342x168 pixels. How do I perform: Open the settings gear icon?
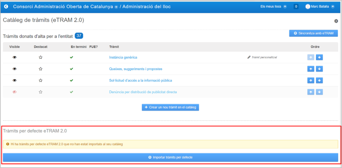(x=336, y=21)
